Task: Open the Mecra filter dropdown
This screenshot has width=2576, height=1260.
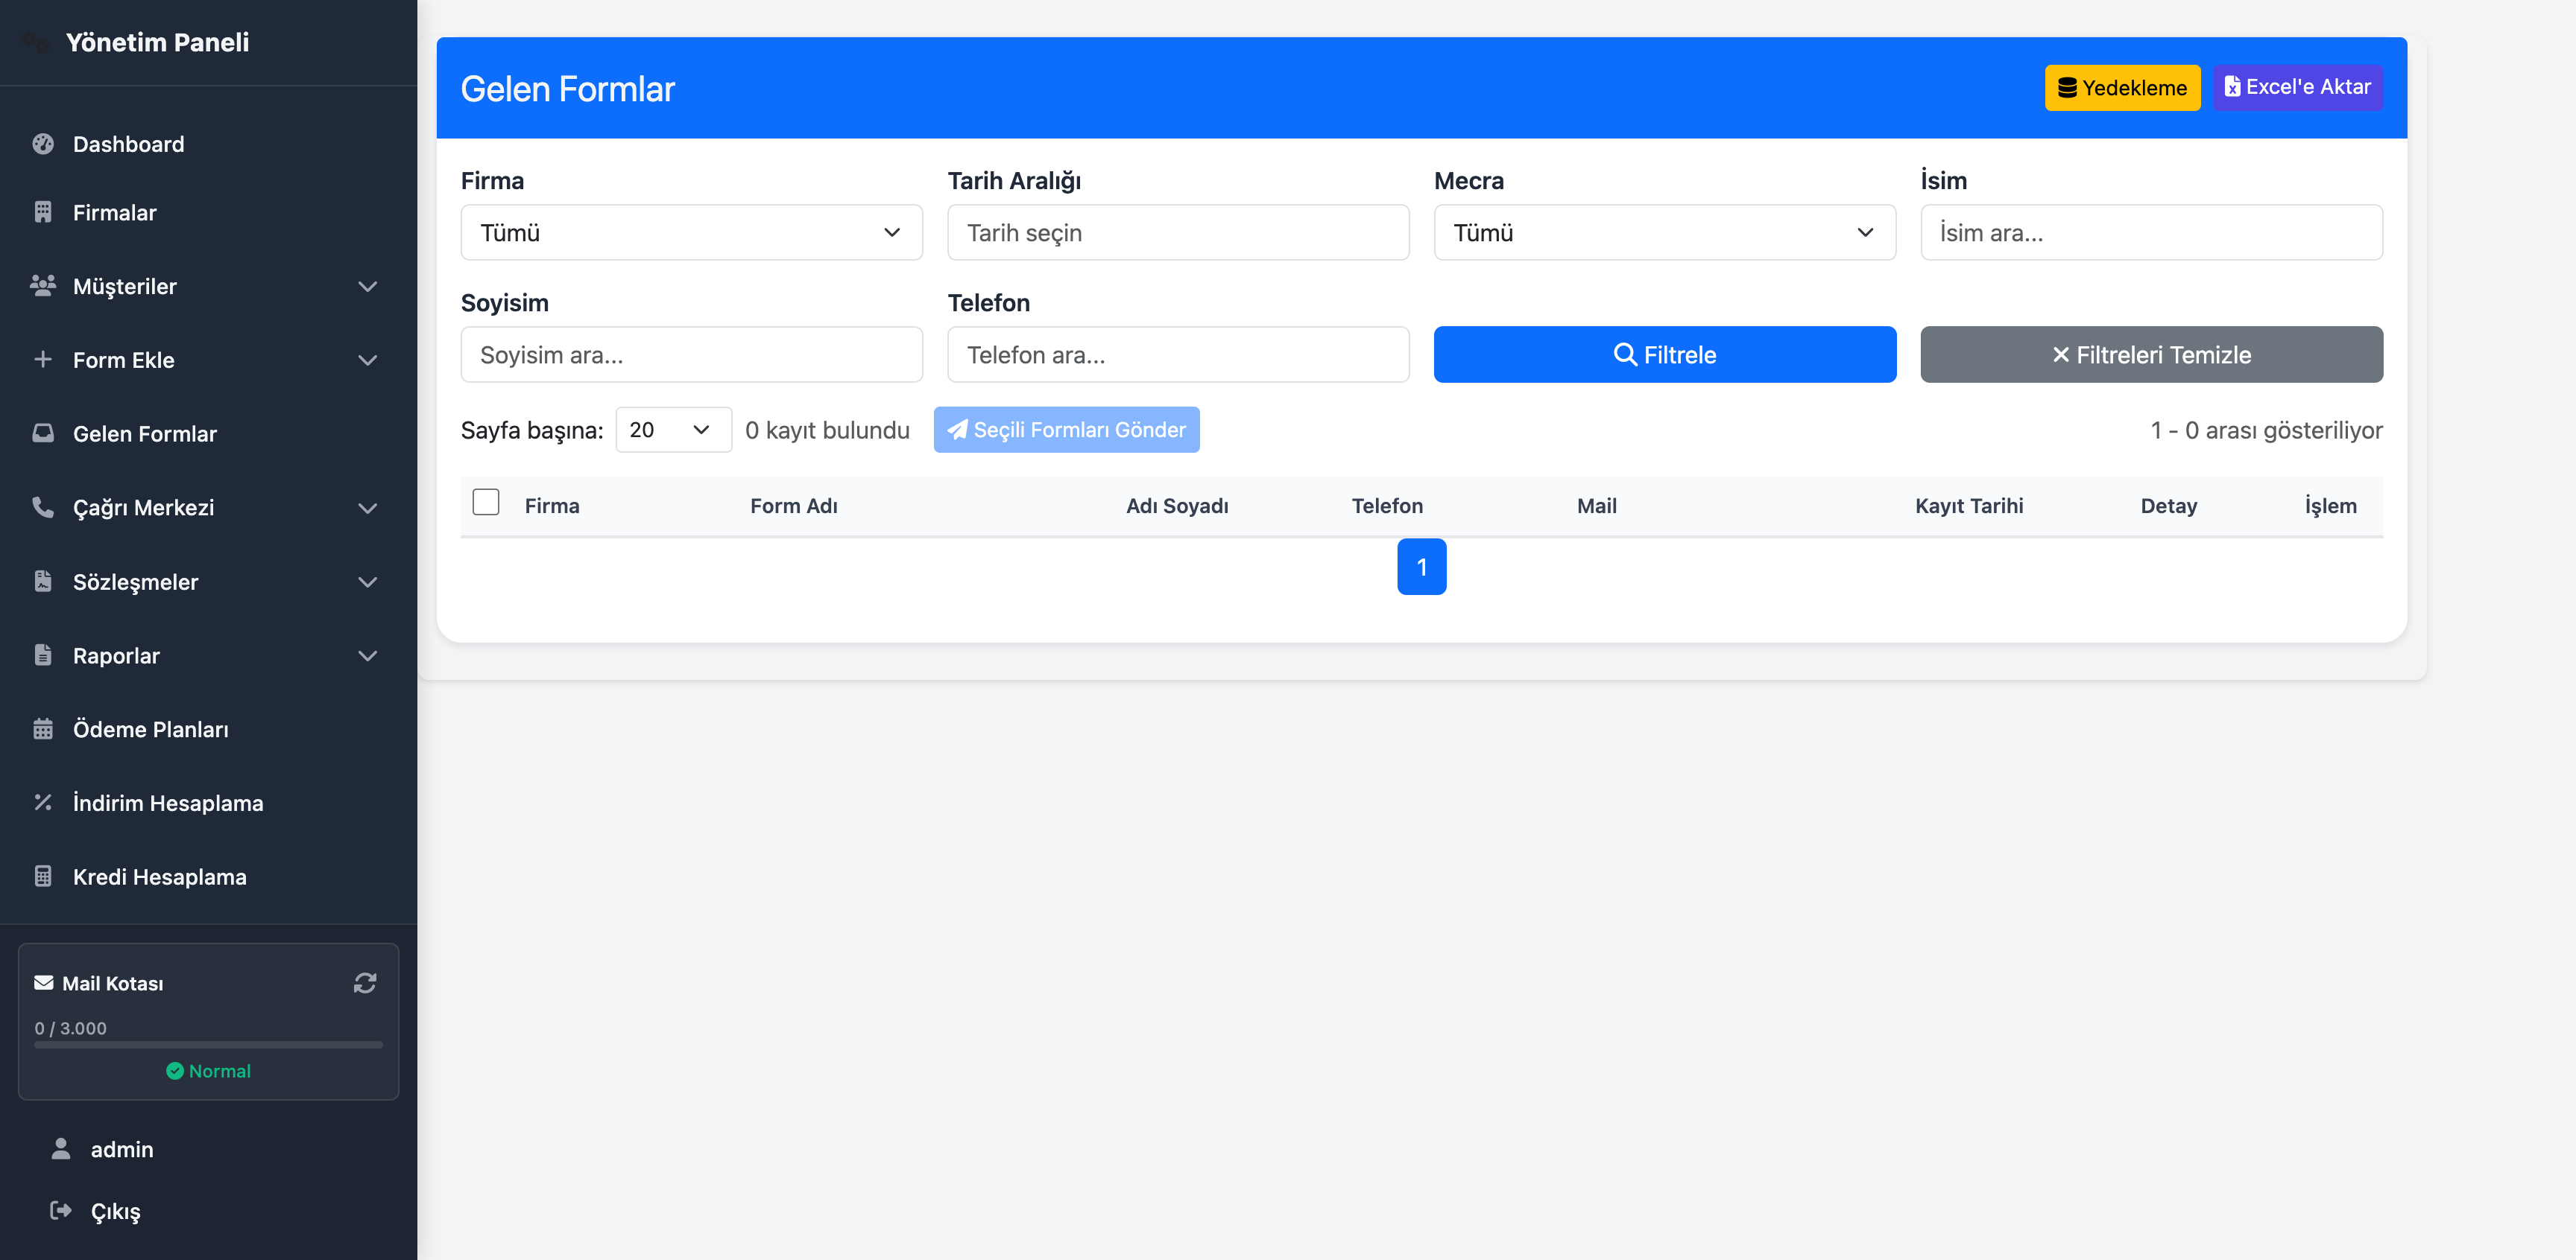Action: click(1664, 233)
